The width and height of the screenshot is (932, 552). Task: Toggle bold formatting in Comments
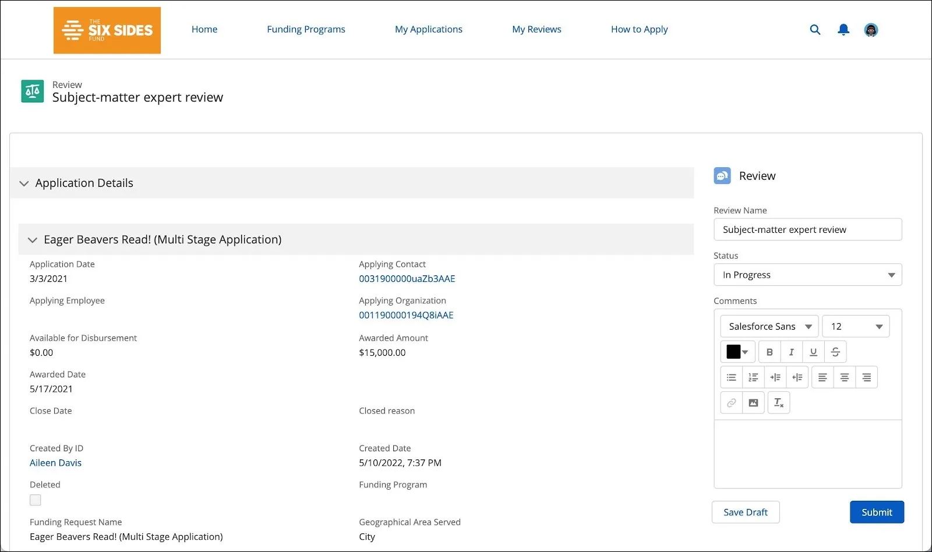(769, 352)
